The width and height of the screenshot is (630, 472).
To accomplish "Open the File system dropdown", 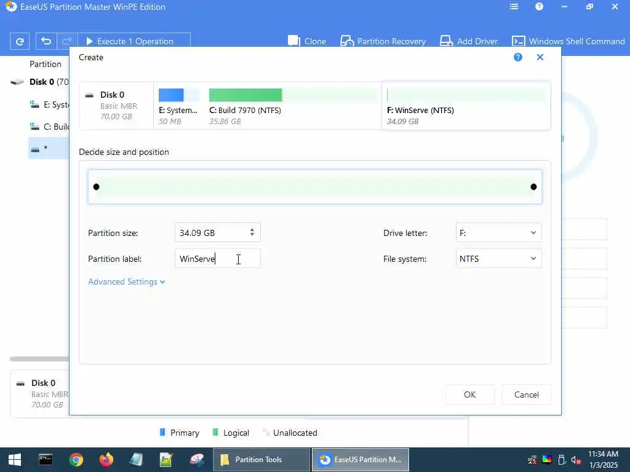I will click(x=498, y=259).
